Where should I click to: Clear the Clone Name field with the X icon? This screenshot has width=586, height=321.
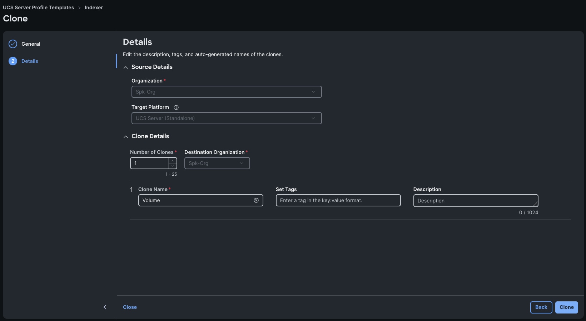coord(256,200)
